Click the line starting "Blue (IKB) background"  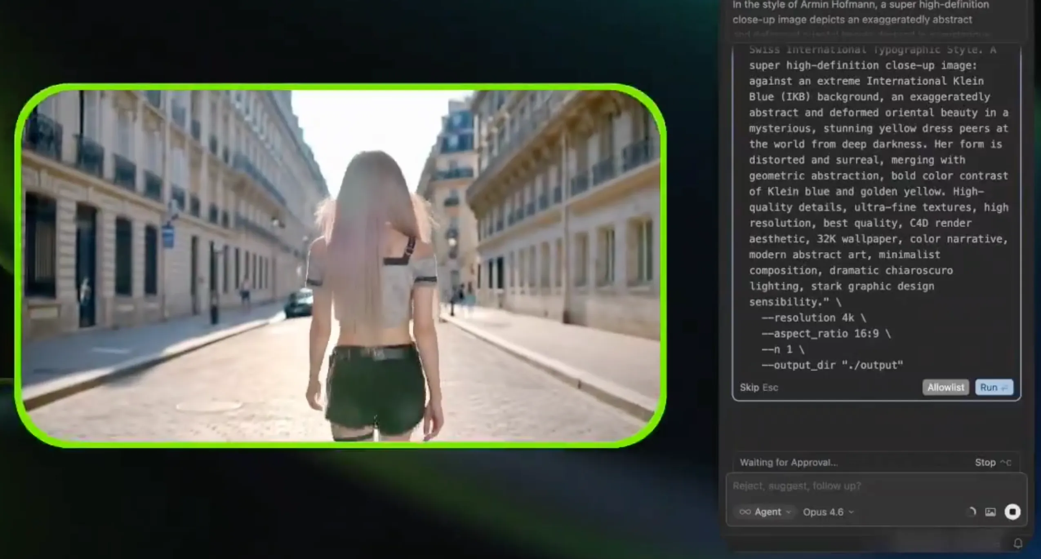click(870, 97)
